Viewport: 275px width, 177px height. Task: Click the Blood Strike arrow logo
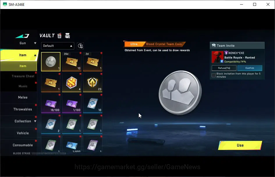22,36
